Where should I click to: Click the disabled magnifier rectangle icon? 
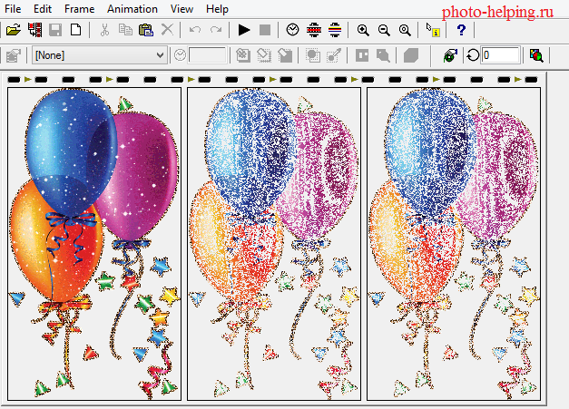pyautogui.click(x=383, y=55)
